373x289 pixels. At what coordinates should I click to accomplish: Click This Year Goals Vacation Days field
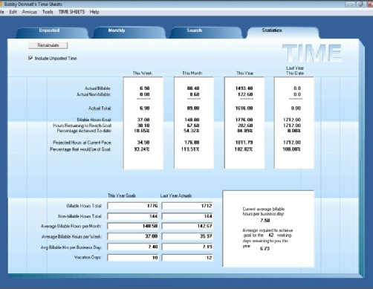133,258
